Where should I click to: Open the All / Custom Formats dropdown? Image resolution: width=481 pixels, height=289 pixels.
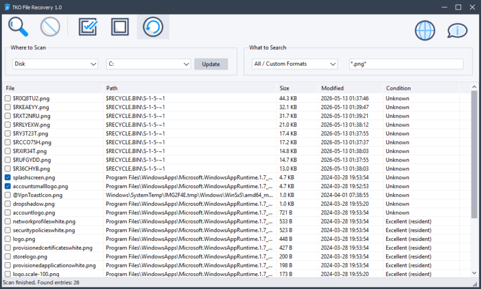295,64
